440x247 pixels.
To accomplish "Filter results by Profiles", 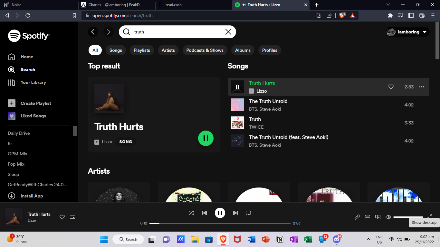I will (x=270, y=50).
